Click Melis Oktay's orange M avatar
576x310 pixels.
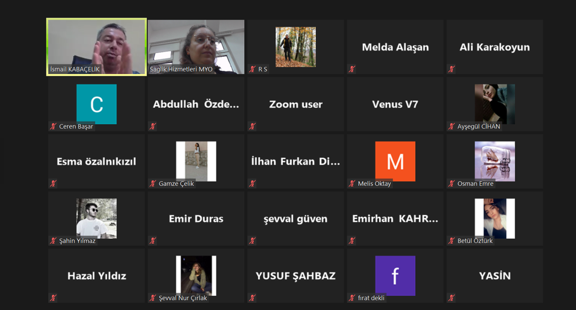click(395, 161)
